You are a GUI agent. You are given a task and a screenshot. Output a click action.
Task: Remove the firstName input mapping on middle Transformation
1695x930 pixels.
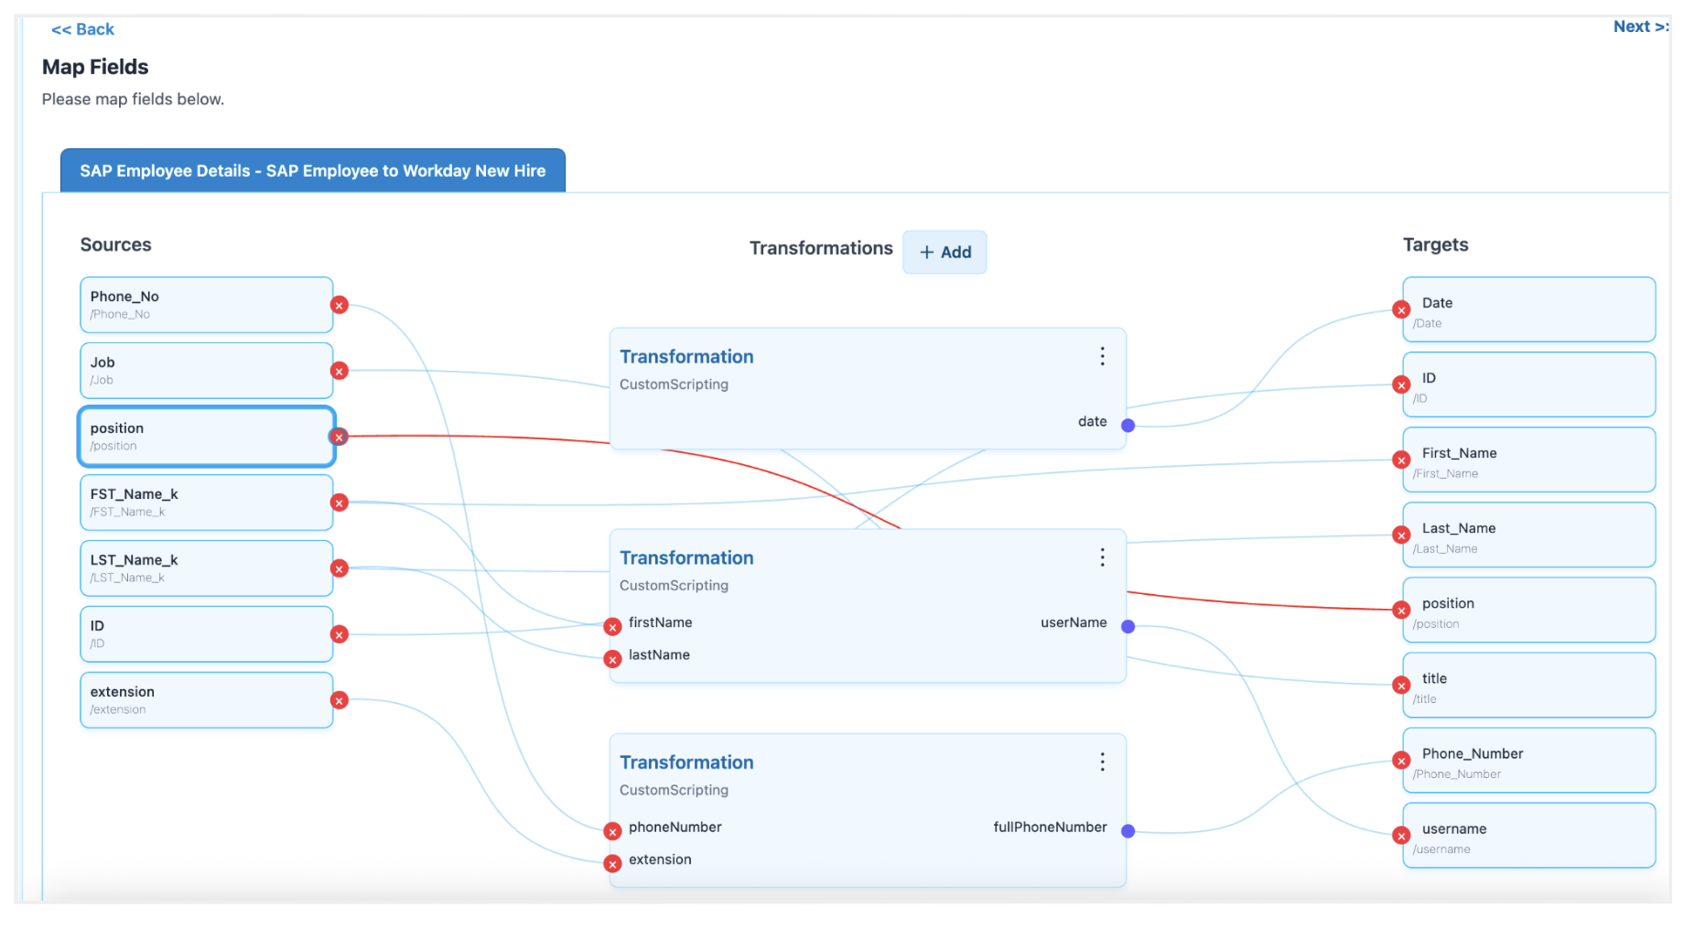click(612, 626)
